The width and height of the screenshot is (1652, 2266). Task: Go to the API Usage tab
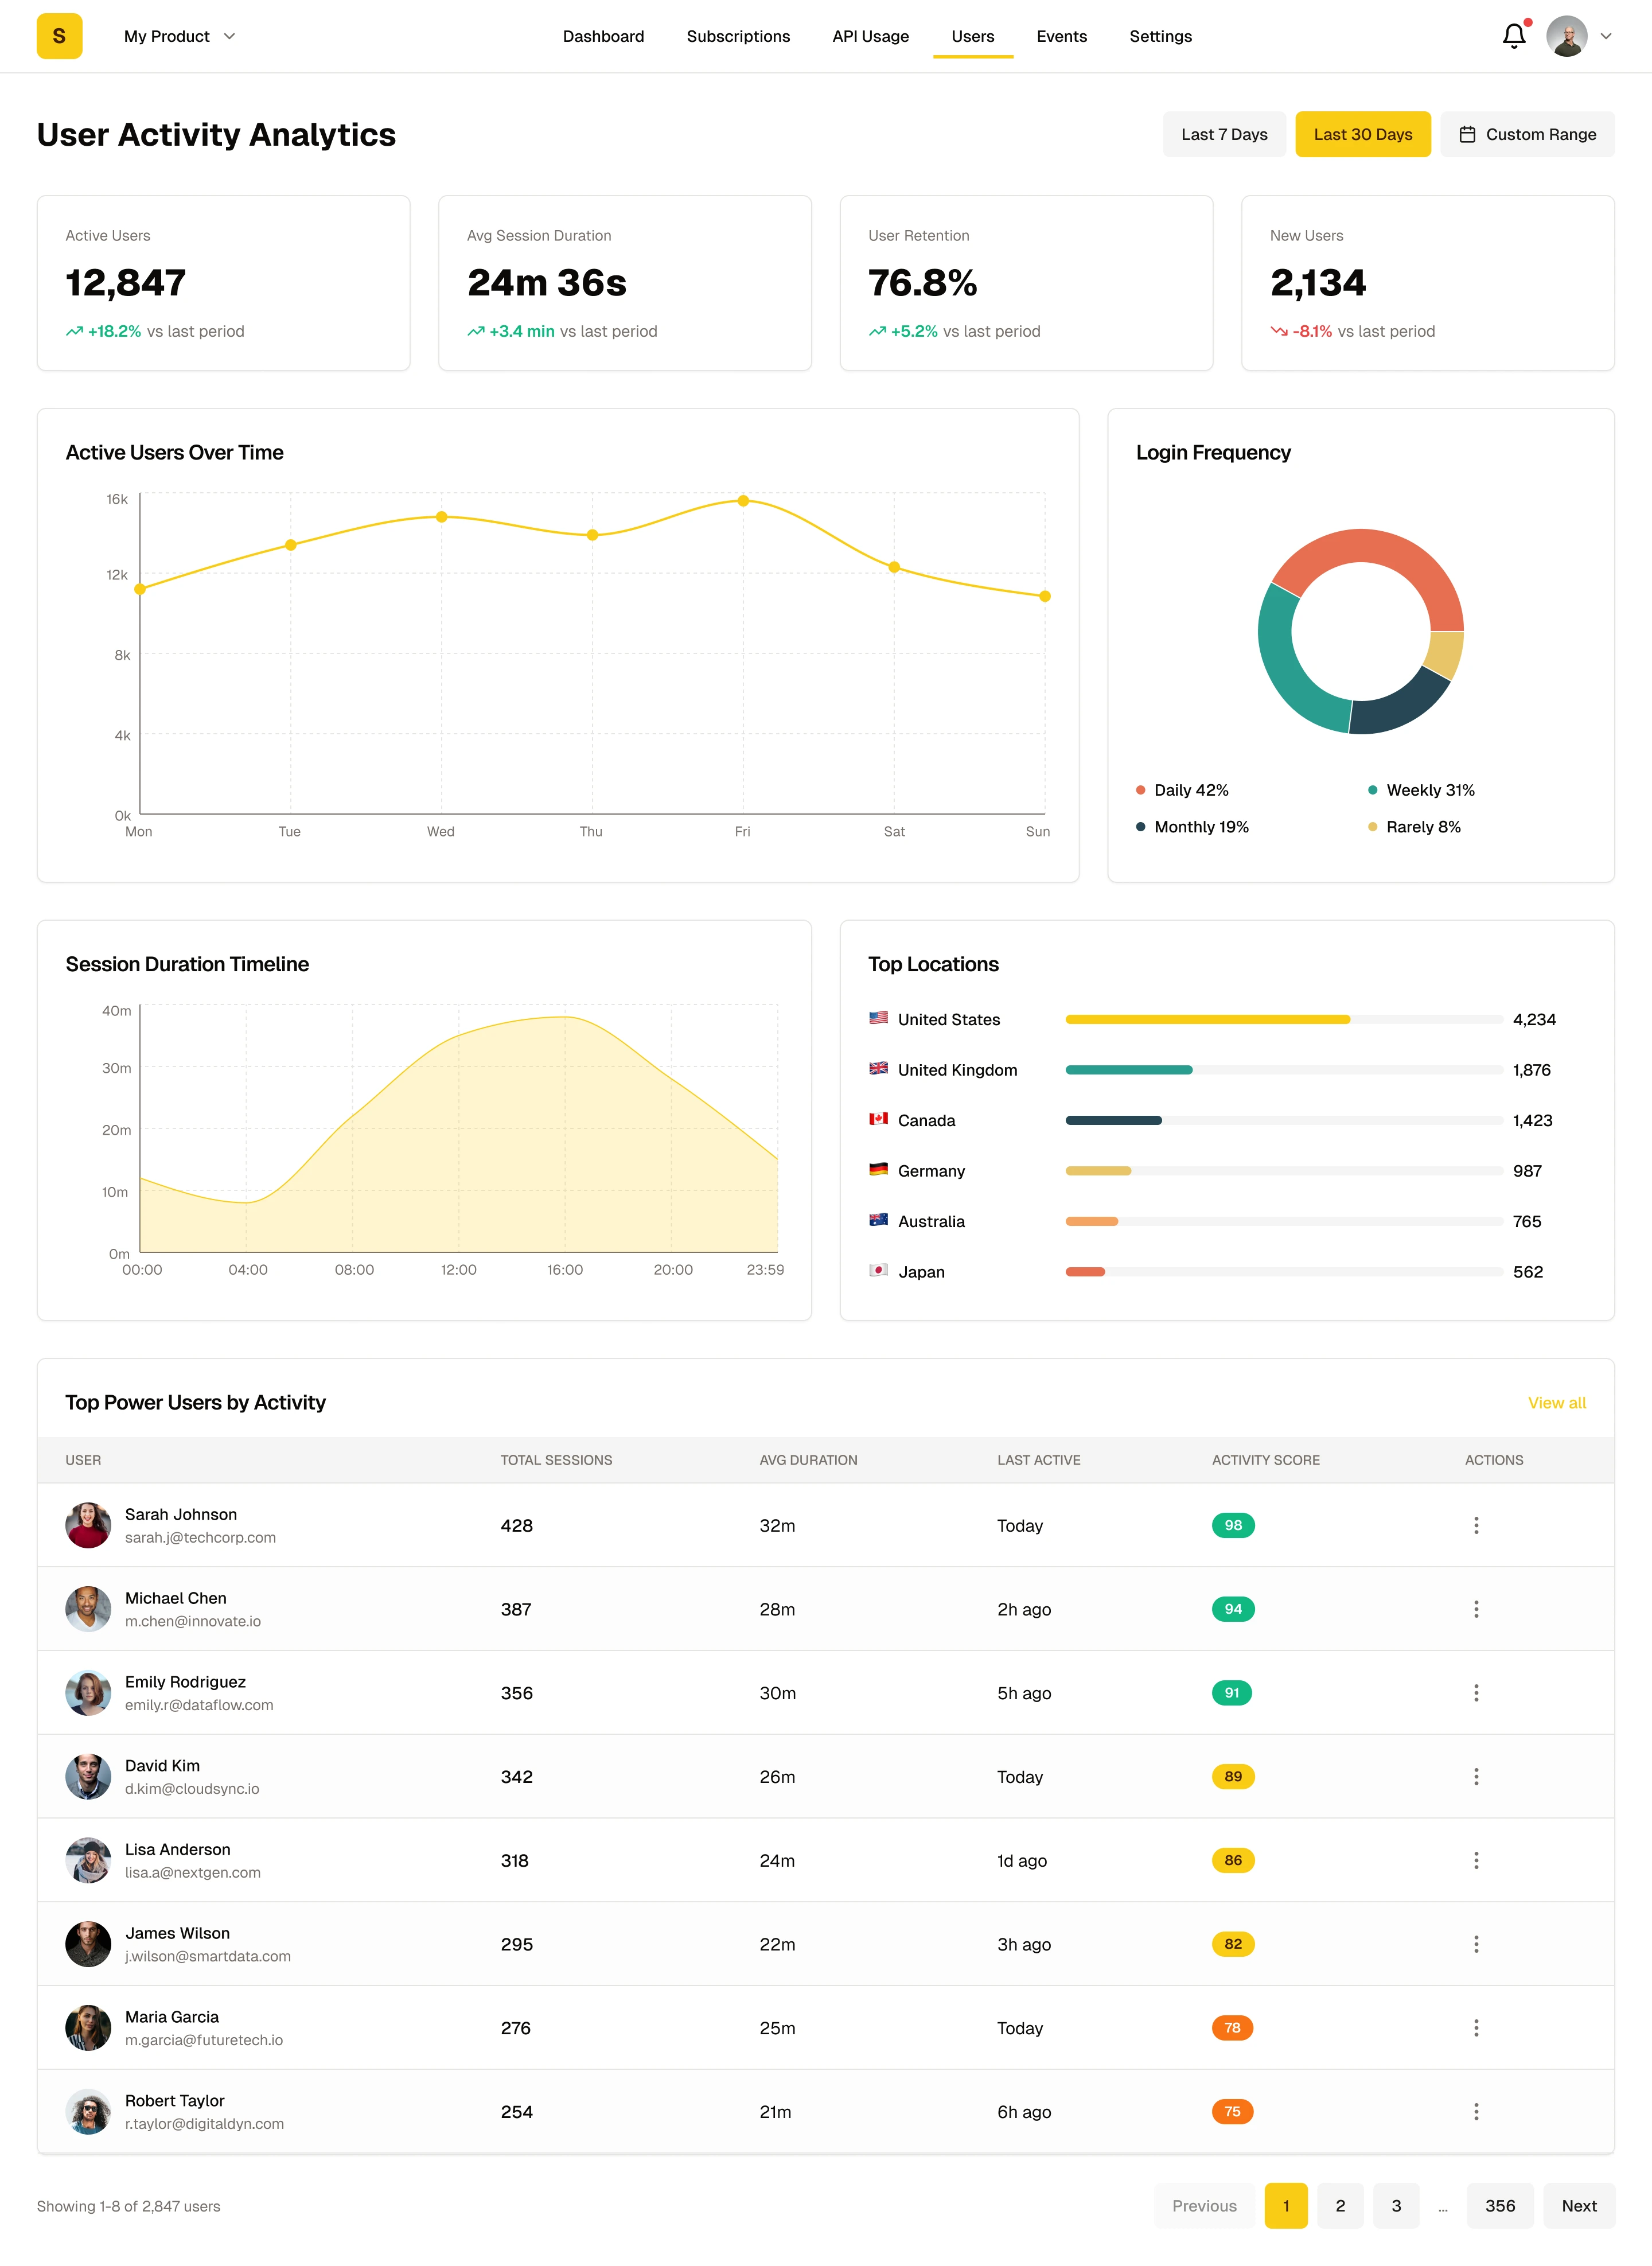click(x=870, y=37)
